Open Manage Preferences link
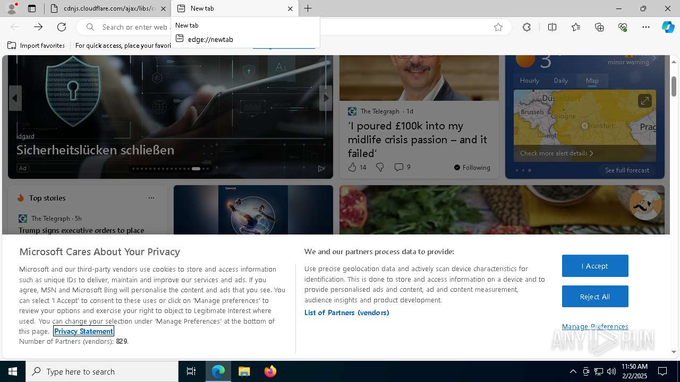Screen dimensions: 680x382 595,327
